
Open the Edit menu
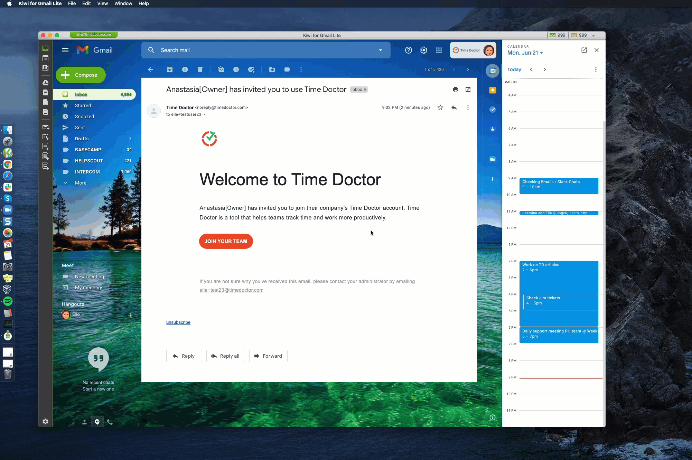pos(86,3)
